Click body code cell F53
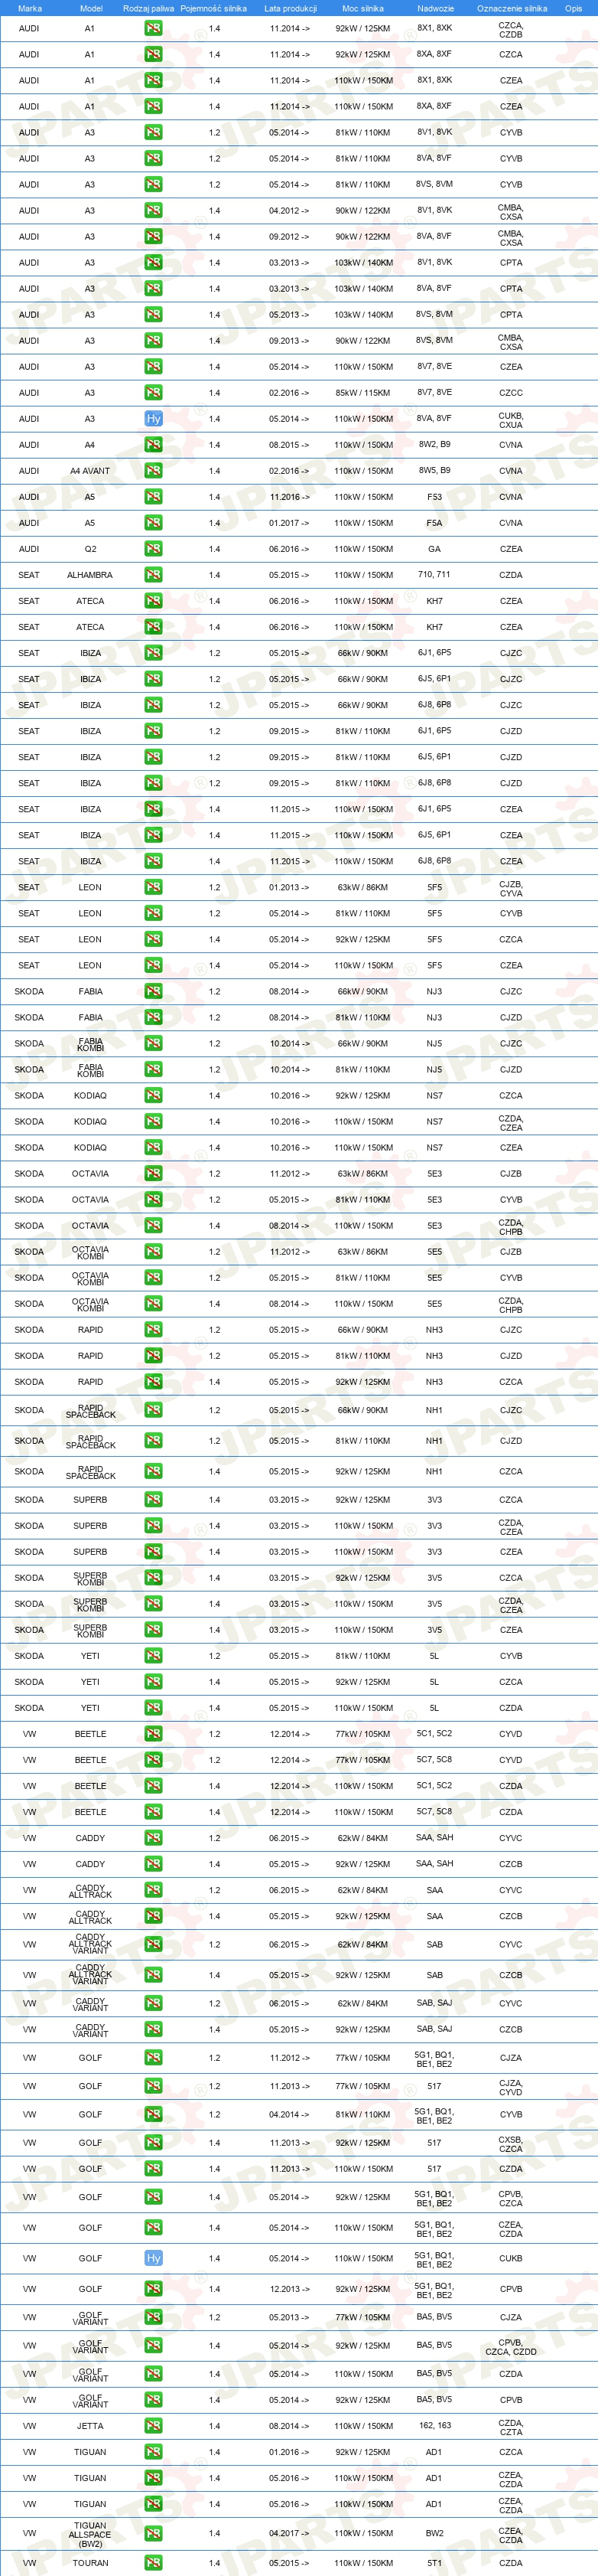 click(434, 497)
